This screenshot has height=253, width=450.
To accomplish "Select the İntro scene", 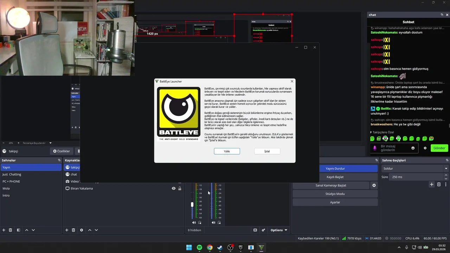I will pyautogui.click(x=31, y=195).
